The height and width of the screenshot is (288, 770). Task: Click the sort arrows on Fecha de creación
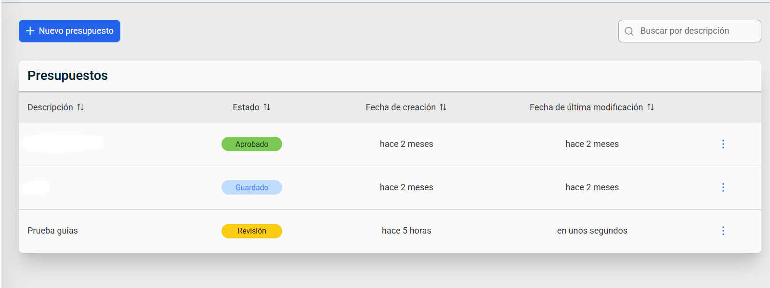click(444, 107)
